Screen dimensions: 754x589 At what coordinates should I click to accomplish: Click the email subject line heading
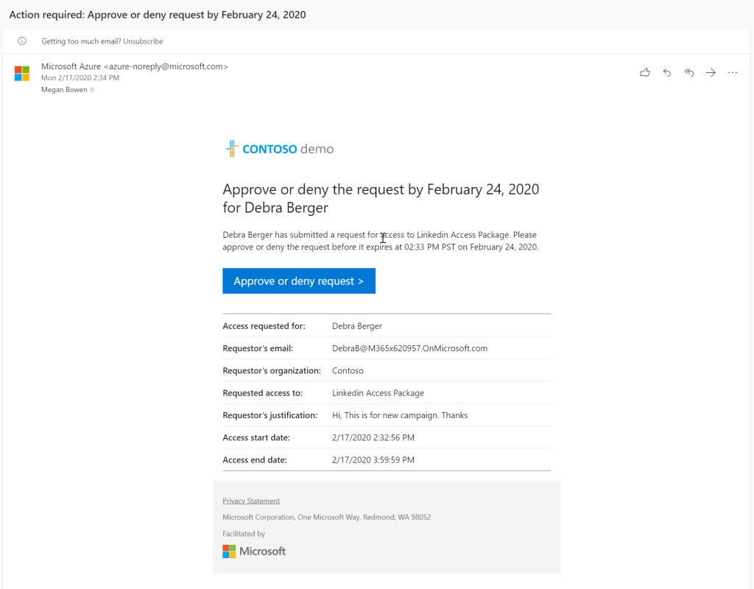tap(158, 15)
